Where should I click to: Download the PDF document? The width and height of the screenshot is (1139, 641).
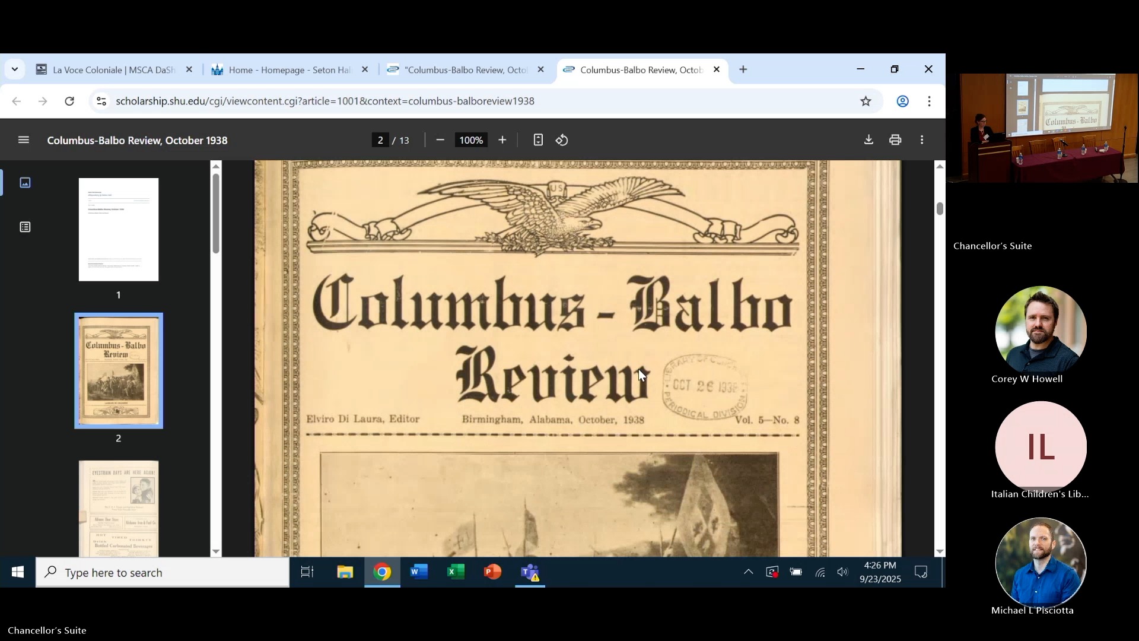(868, 140)
